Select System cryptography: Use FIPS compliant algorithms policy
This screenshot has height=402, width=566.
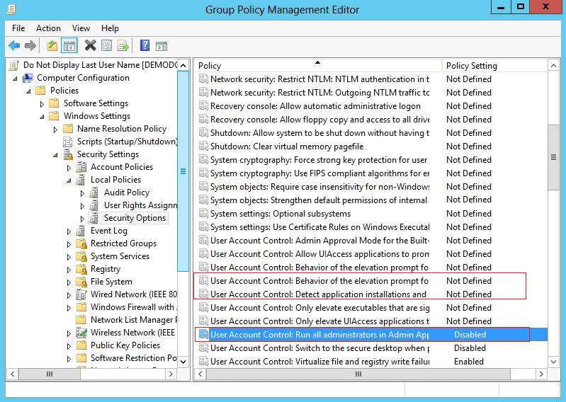[x=371, y=173]
